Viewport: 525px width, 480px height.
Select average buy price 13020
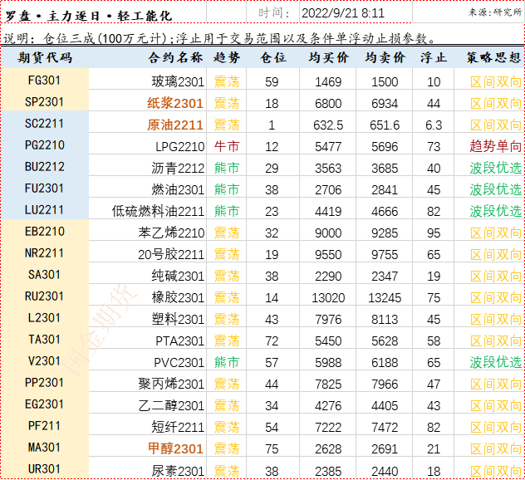coord(328,297)
